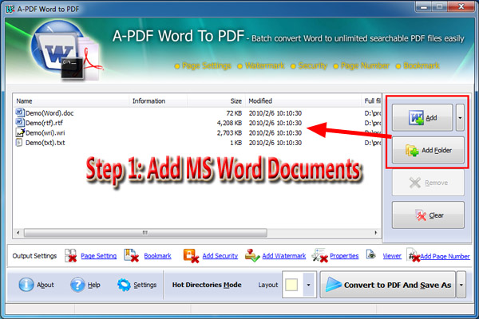
Task: Click the horizontal scrollbar thumb
Action: (145, 233)
